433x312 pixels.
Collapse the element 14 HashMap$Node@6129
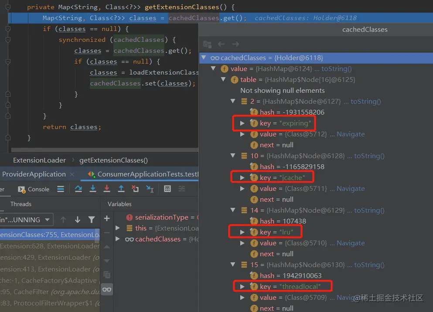click(233, 210)
